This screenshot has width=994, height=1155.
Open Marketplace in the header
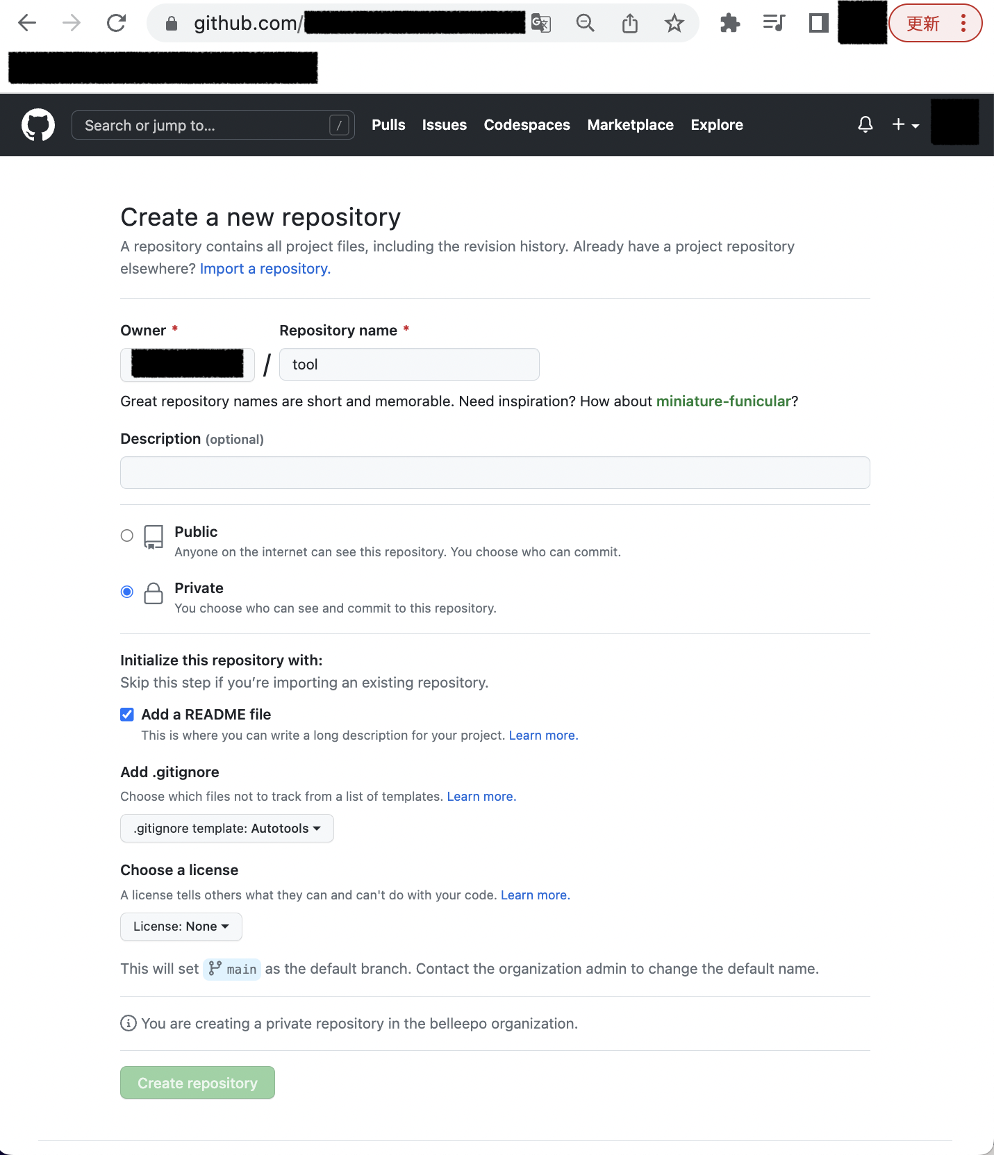pos(631,125)
